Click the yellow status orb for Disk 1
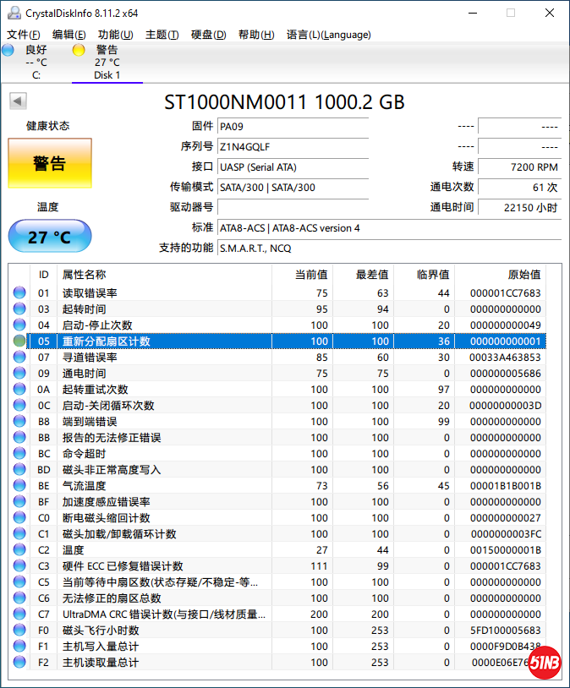The width and height of the screenshot is (570, 688). [x=79, y=50]
